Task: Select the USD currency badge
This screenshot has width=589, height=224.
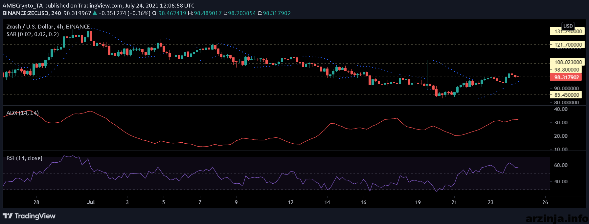Action: 568,26
